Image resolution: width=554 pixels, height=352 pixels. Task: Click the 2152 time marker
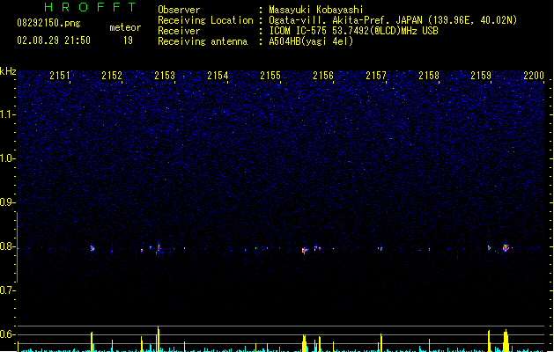point(112,76)
